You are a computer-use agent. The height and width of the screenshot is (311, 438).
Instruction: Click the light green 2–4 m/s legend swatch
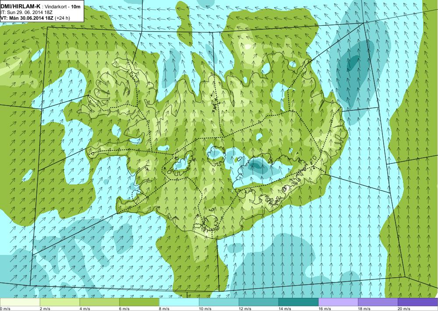pos(60,302)
